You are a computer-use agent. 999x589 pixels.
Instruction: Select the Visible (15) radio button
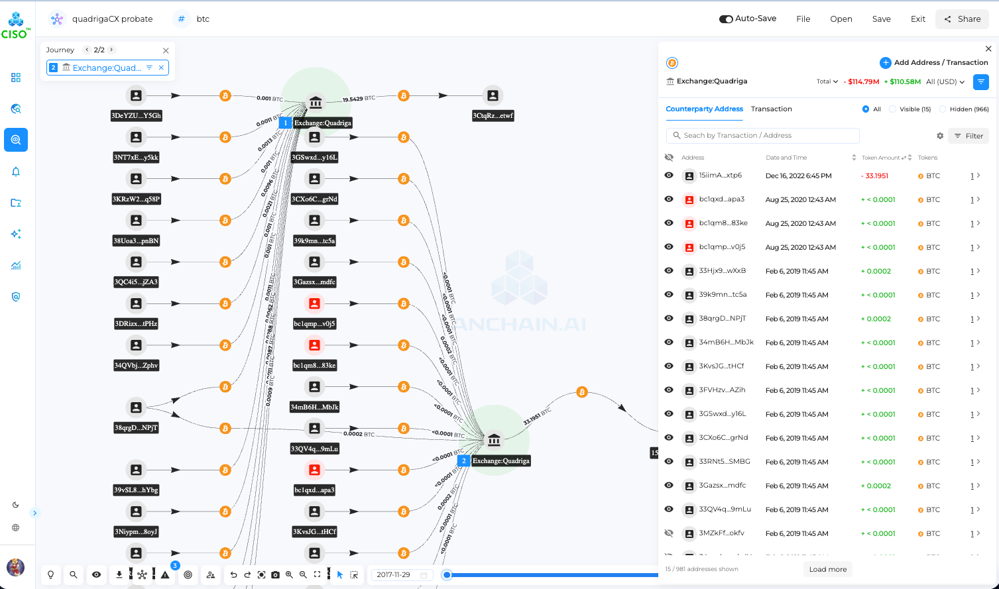click(x=892, y=109)
